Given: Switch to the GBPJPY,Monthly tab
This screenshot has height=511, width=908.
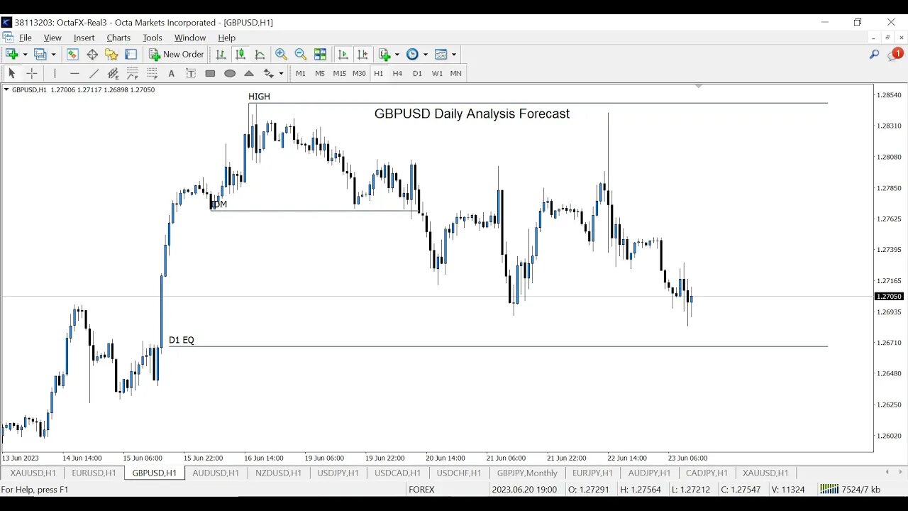Looking at the screenshot, I should [527, 473].
